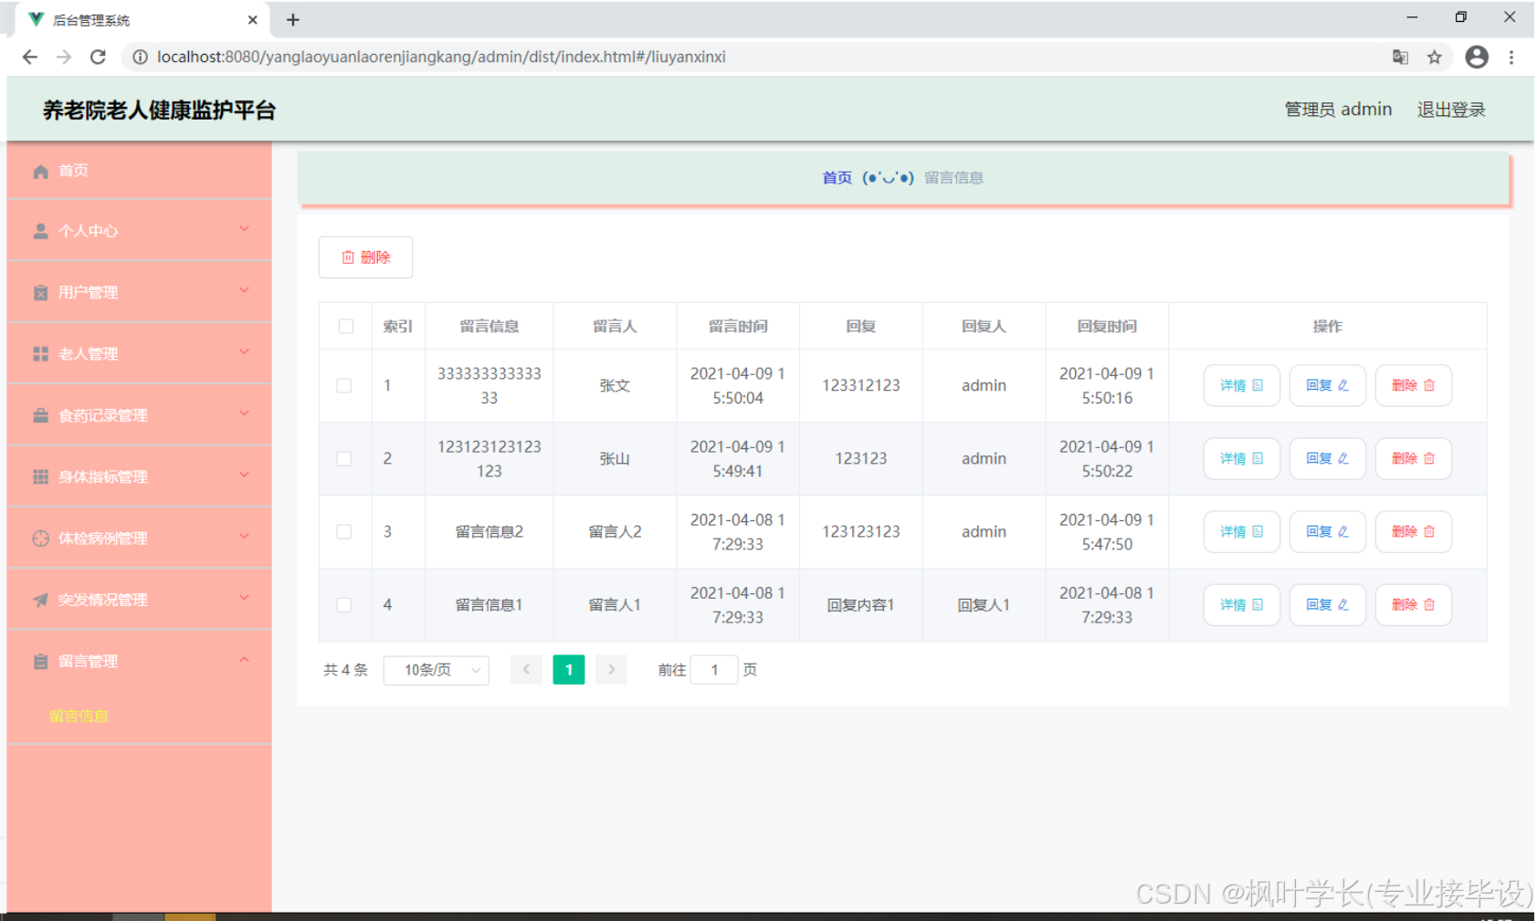
Task: Select the 留言信息 submenu item
Action: [x=79, y=717]
